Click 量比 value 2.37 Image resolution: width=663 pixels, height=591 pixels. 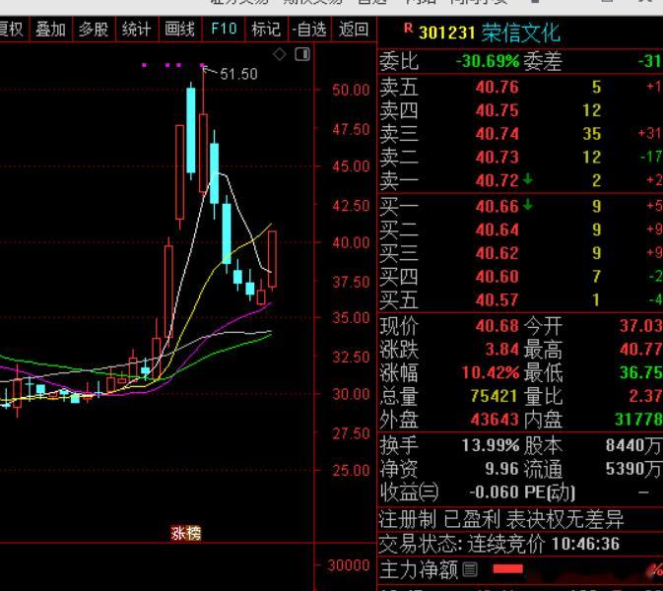(x=645, y=396)
